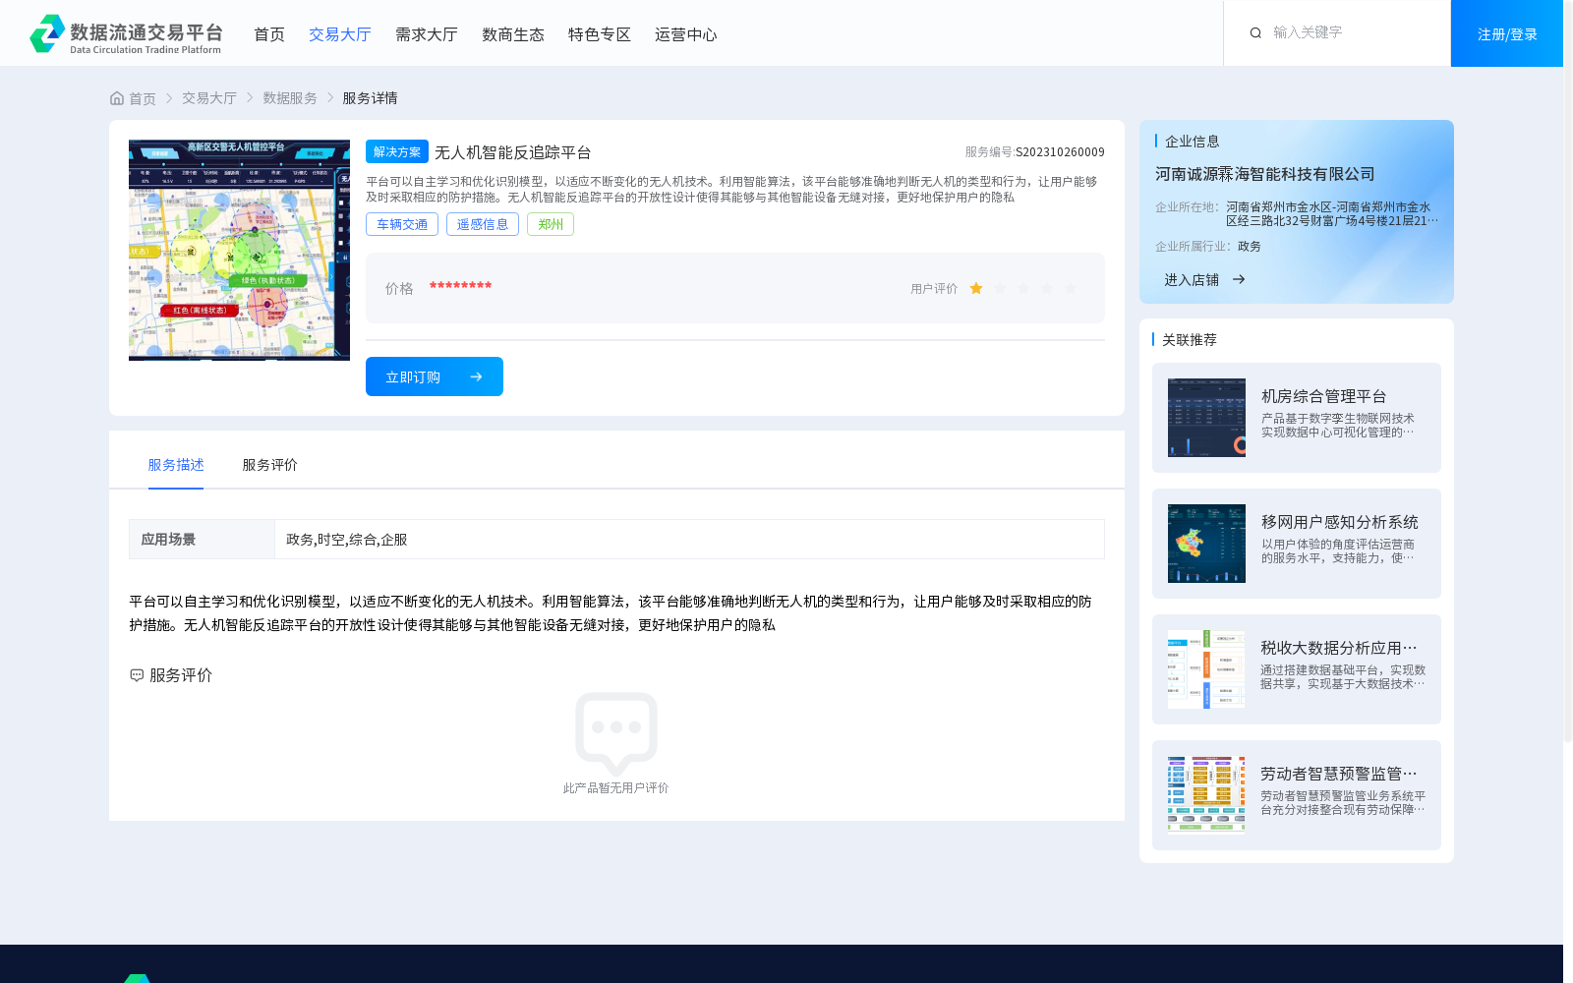
Task: Click the company name 河南诚源霖海智能科技有限公司
Action: pos(1265,174)
